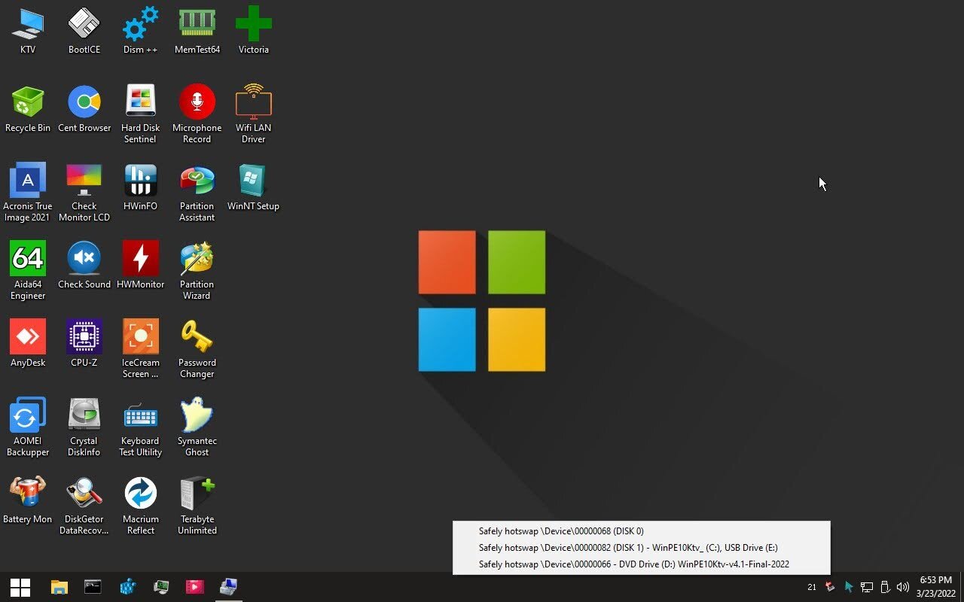Click the 21 temperature tray indicator
Image resolution: width=964 pixels, height=602 pixels.
tap(812, 587)
